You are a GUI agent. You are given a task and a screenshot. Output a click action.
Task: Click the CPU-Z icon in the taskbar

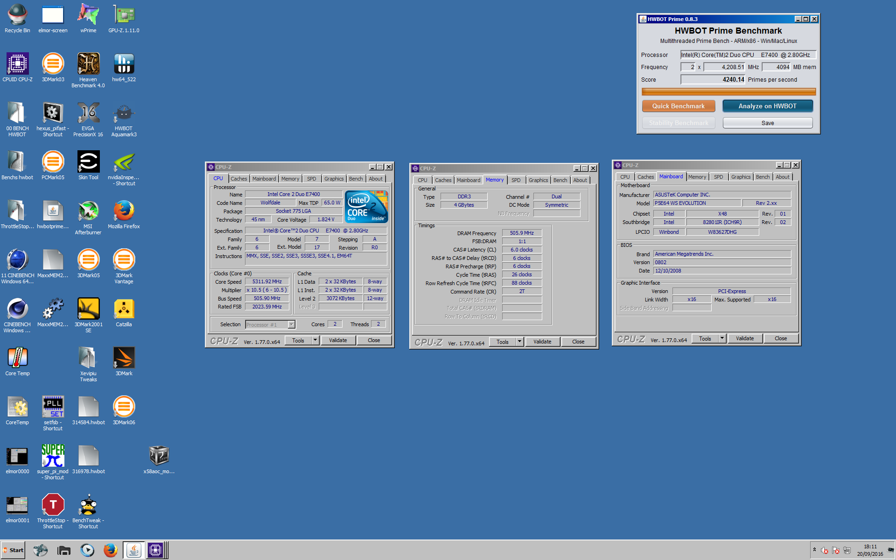tap(155, 550)
